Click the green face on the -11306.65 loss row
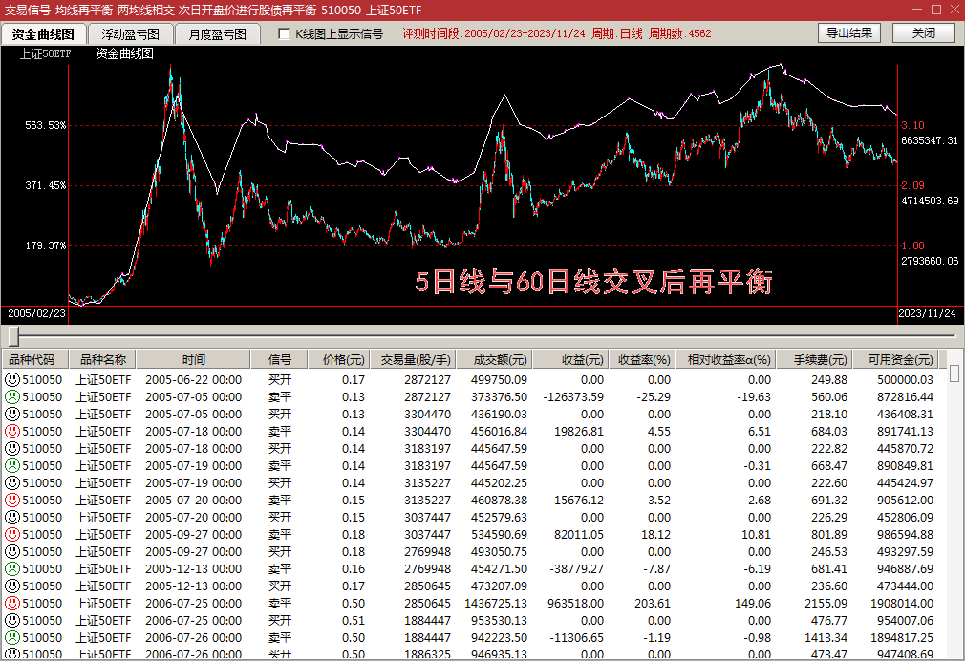The image size is (965, 661). pos(12,637)
